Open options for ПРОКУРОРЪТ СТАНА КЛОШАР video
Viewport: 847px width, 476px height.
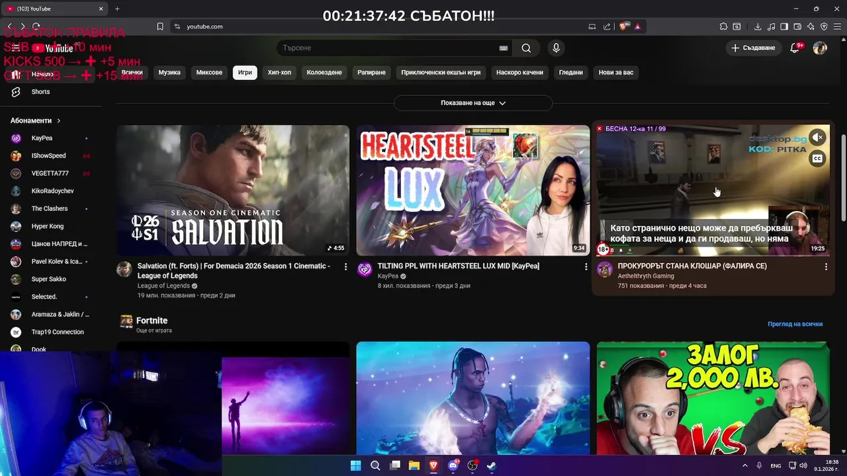point(826,266)
